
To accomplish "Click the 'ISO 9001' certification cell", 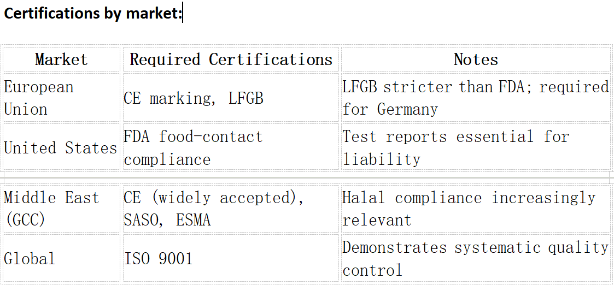I will pyautogui.click(x=231, y=258).
